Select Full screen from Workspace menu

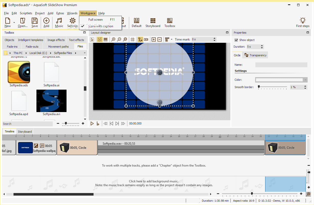coord(100,20)
